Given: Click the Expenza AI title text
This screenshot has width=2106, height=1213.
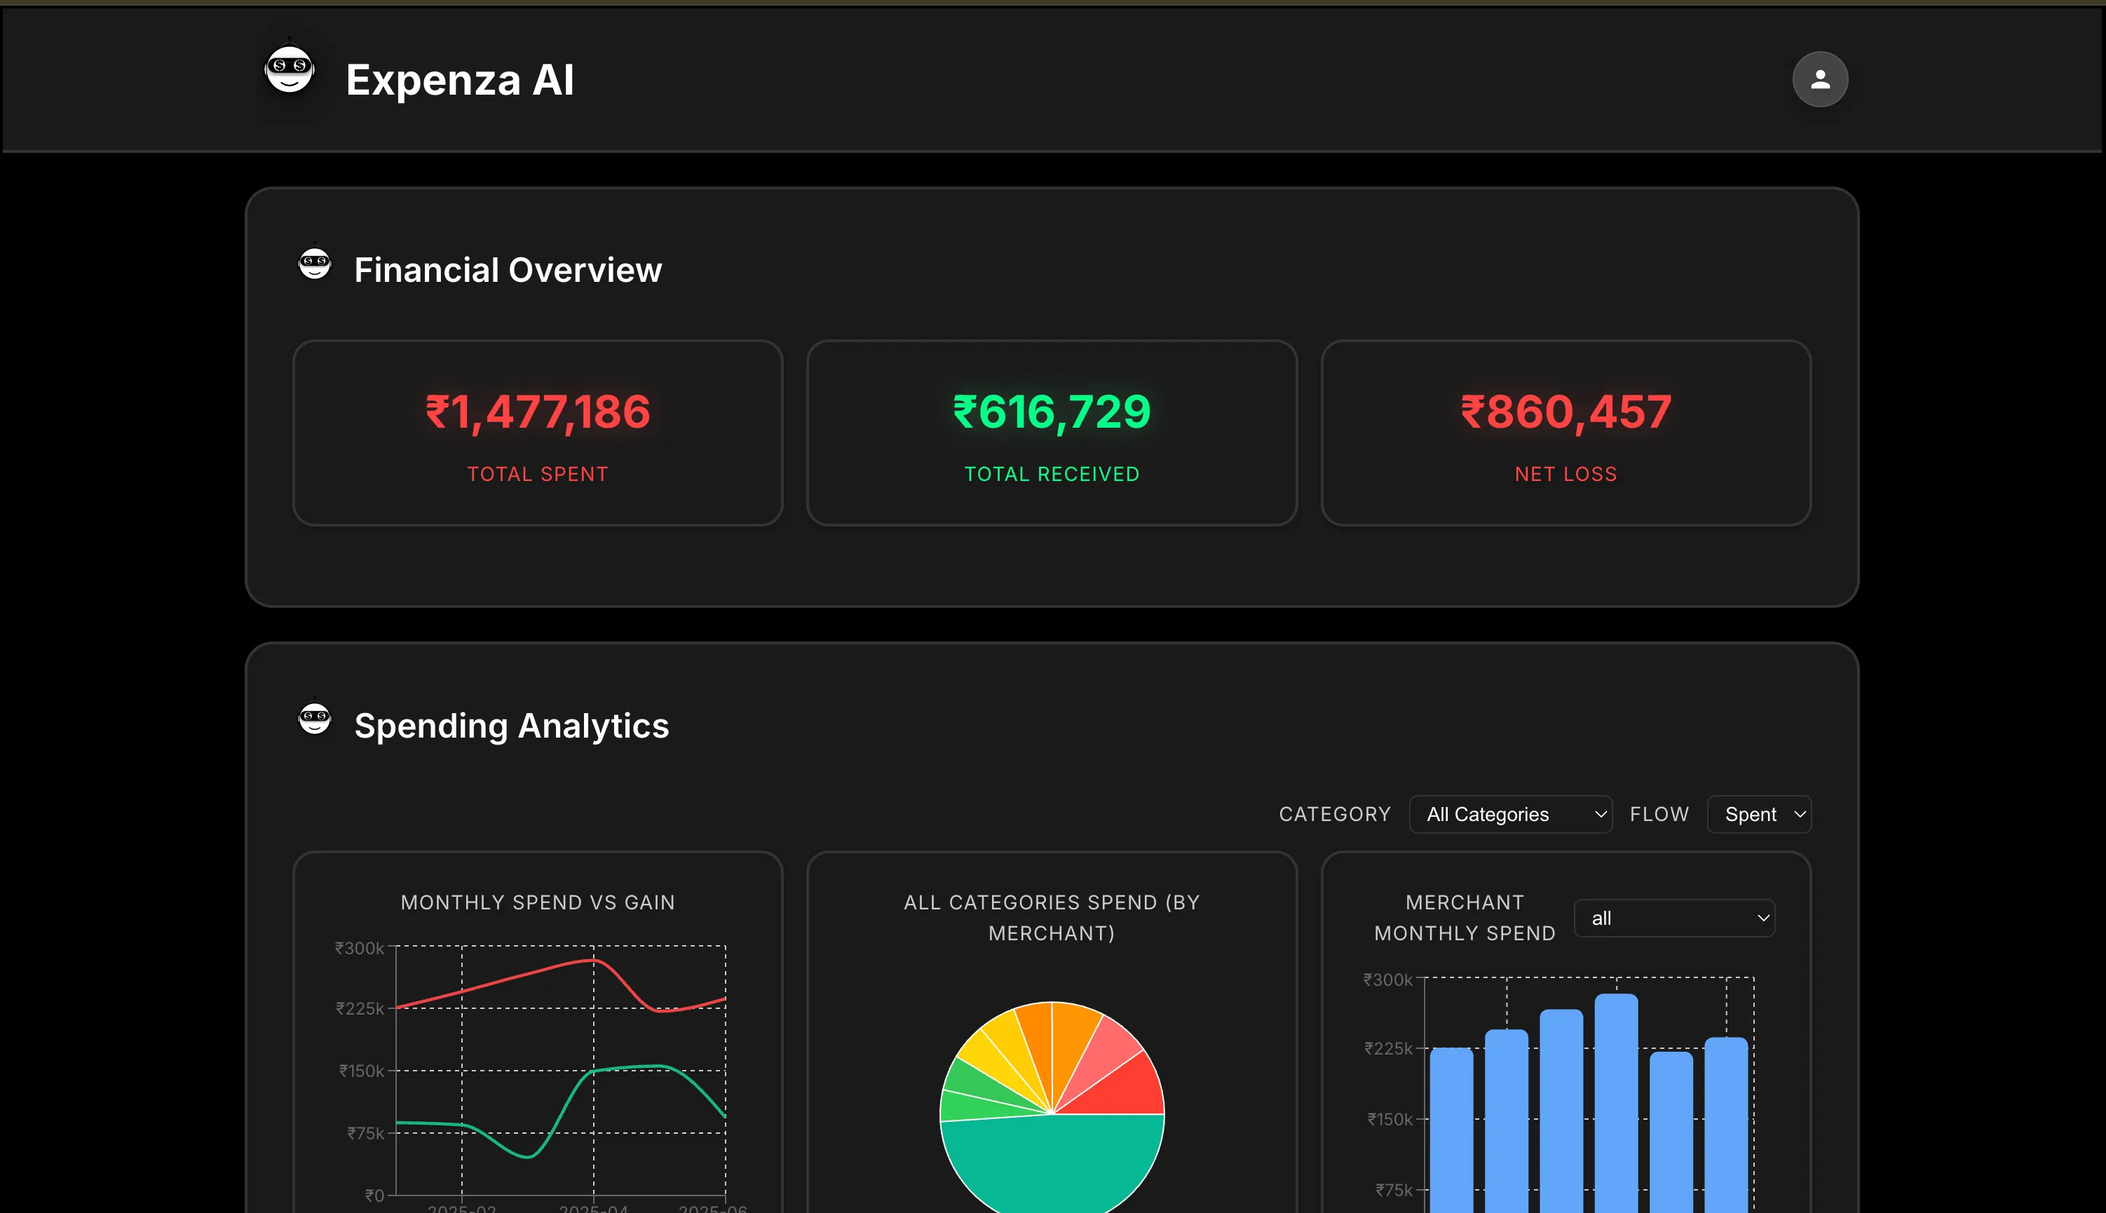Looking at the screenshot, I should click(460, 80).
